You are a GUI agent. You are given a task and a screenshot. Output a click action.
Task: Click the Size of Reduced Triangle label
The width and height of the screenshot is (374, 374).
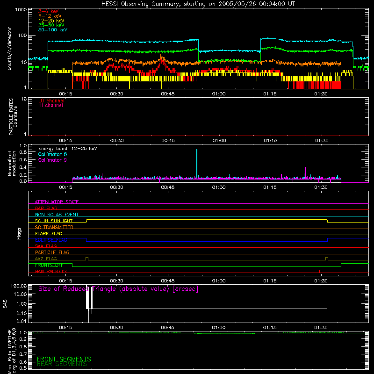[x=118, y=289]
